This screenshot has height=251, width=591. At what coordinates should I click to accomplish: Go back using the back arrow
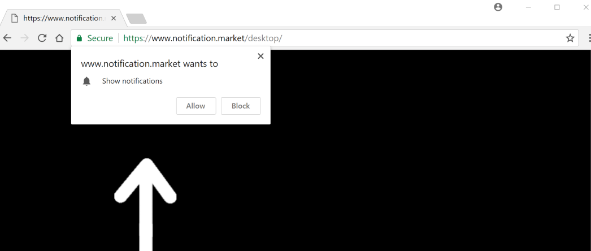point(7,38)
